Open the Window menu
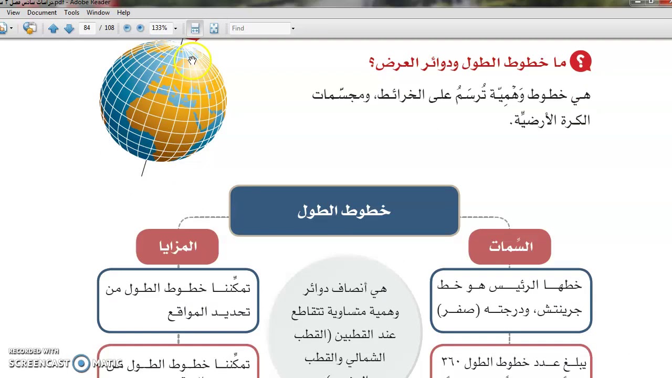 (x=98, y=13)
